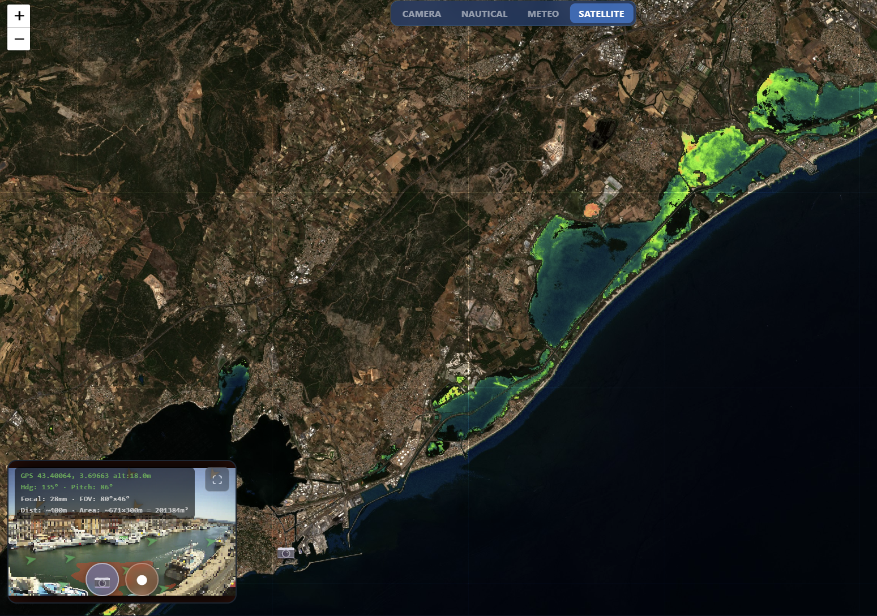This screenshot has height=616, width=877.
Task: Take a snapshot with the camera button
Action: coord(102,580)
